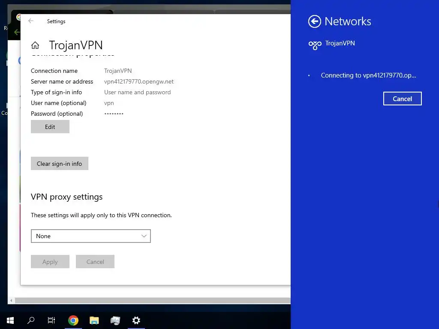This screenshot has width=439, height=329.
Task: Open File Explorer from the taskbar
Action: [94, 320]
